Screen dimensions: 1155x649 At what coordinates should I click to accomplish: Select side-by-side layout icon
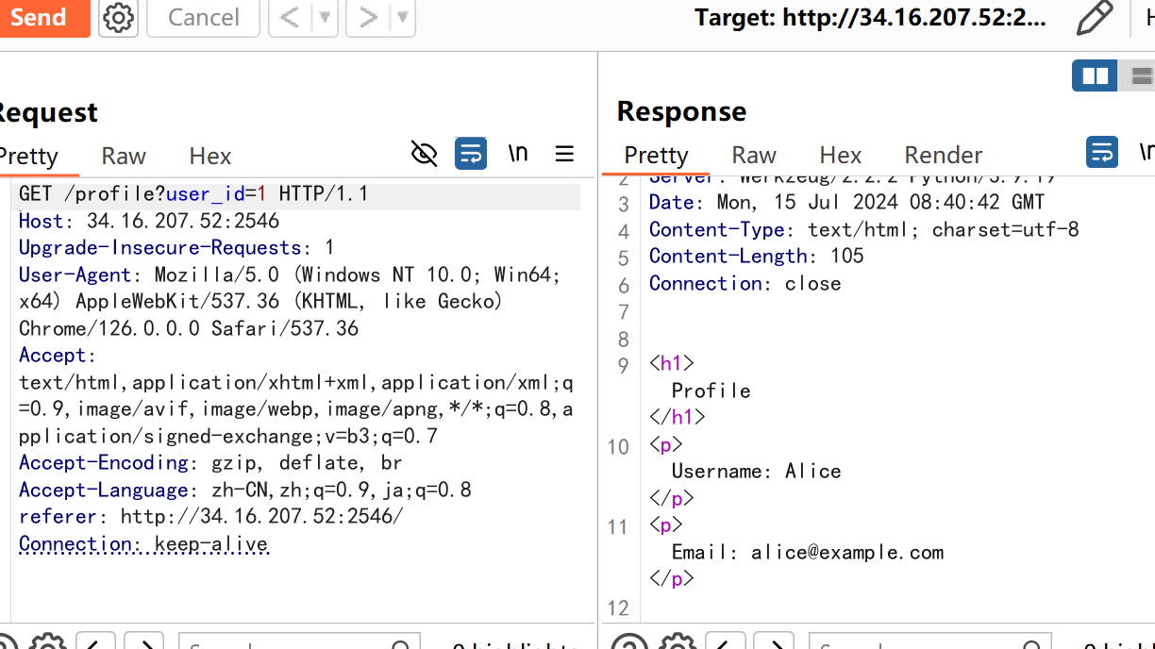pyautogui.click(x=1095, y=75)
